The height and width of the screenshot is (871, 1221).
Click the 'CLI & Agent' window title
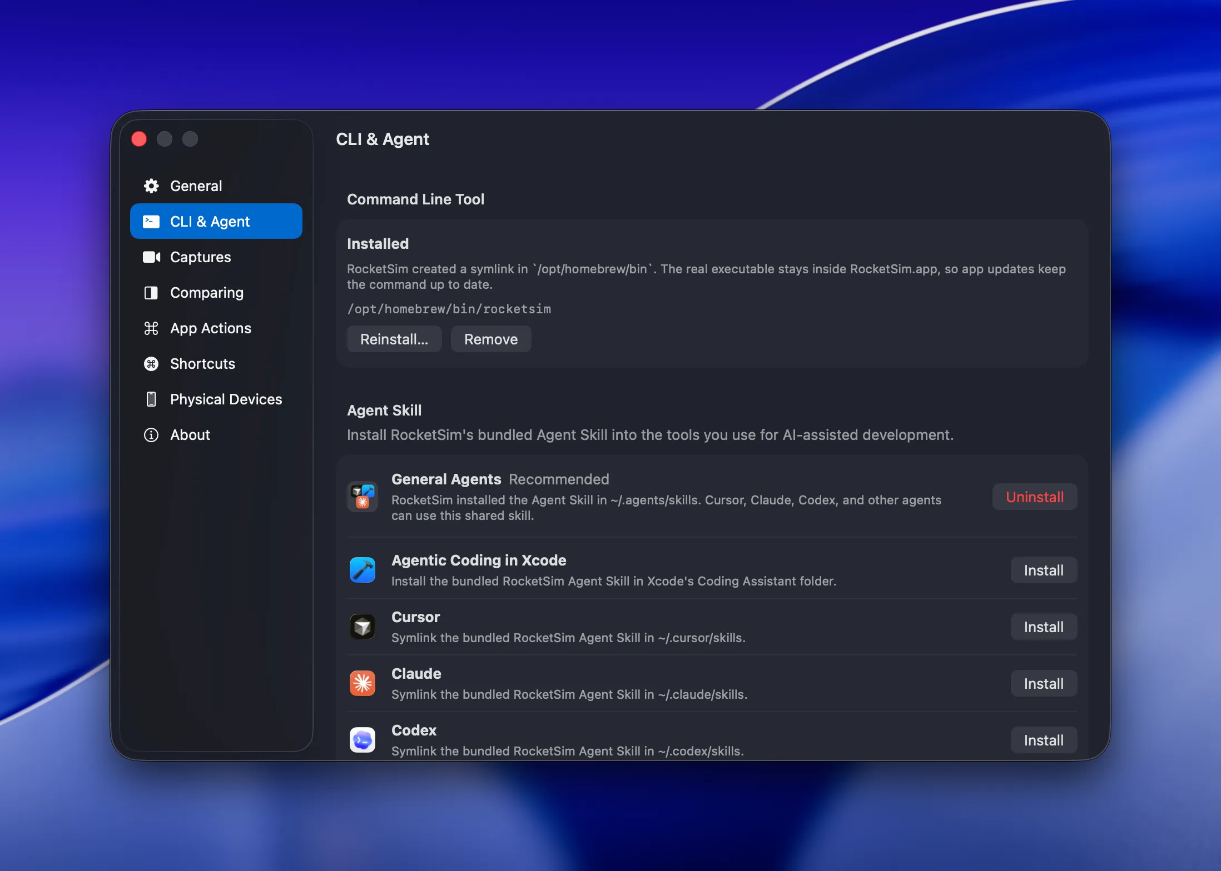point(383,139)
